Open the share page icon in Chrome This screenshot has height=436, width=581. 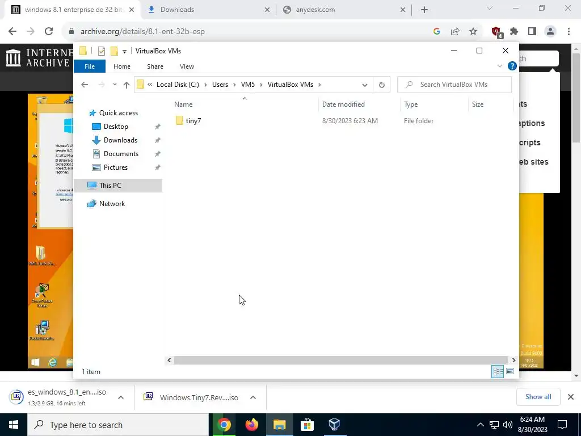click(455, 32)
